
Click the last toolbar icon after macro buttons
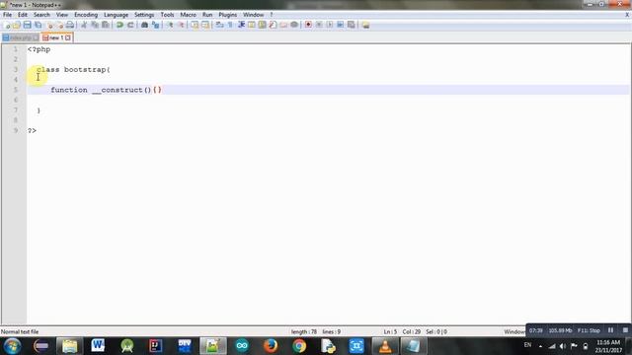[x=365, y=25]
